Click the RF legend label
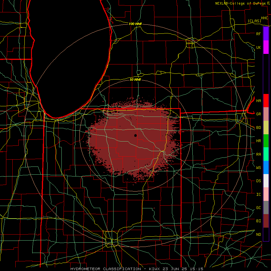Screen dimensions: 271x271 (258, 34)
